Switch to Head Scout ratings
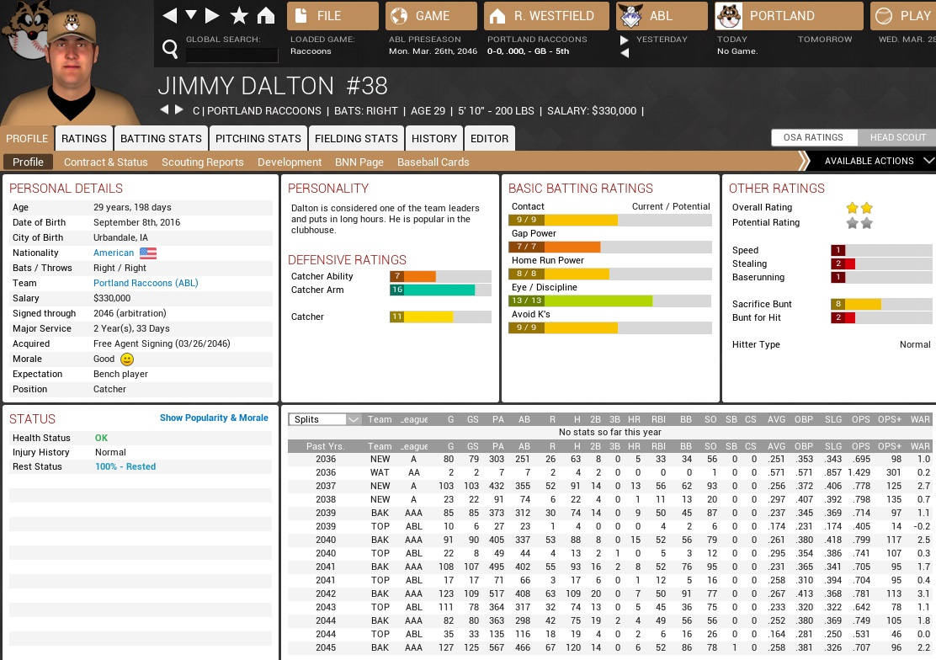 pos(897,137)
